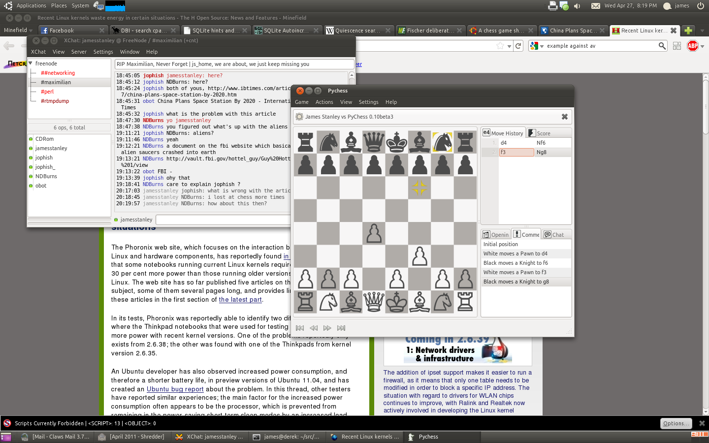Jump to first move in PyChess
Screen dimensions: 709x443
[300, 328]
